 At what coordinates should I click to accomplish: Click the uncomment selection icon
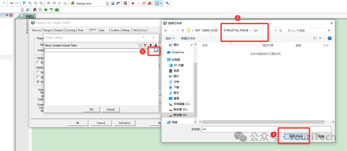[65, 3]
